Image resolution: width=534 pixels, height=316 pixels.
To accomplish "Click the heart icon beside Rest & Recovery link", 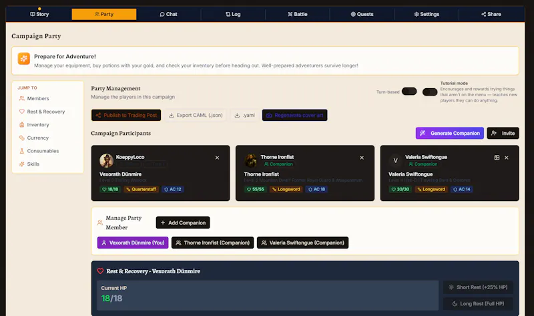I will click(22, 112).
